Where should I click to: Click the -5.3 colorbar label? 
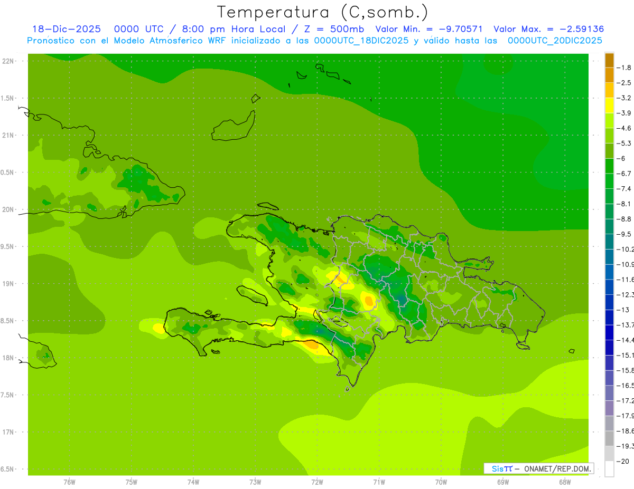624,143
